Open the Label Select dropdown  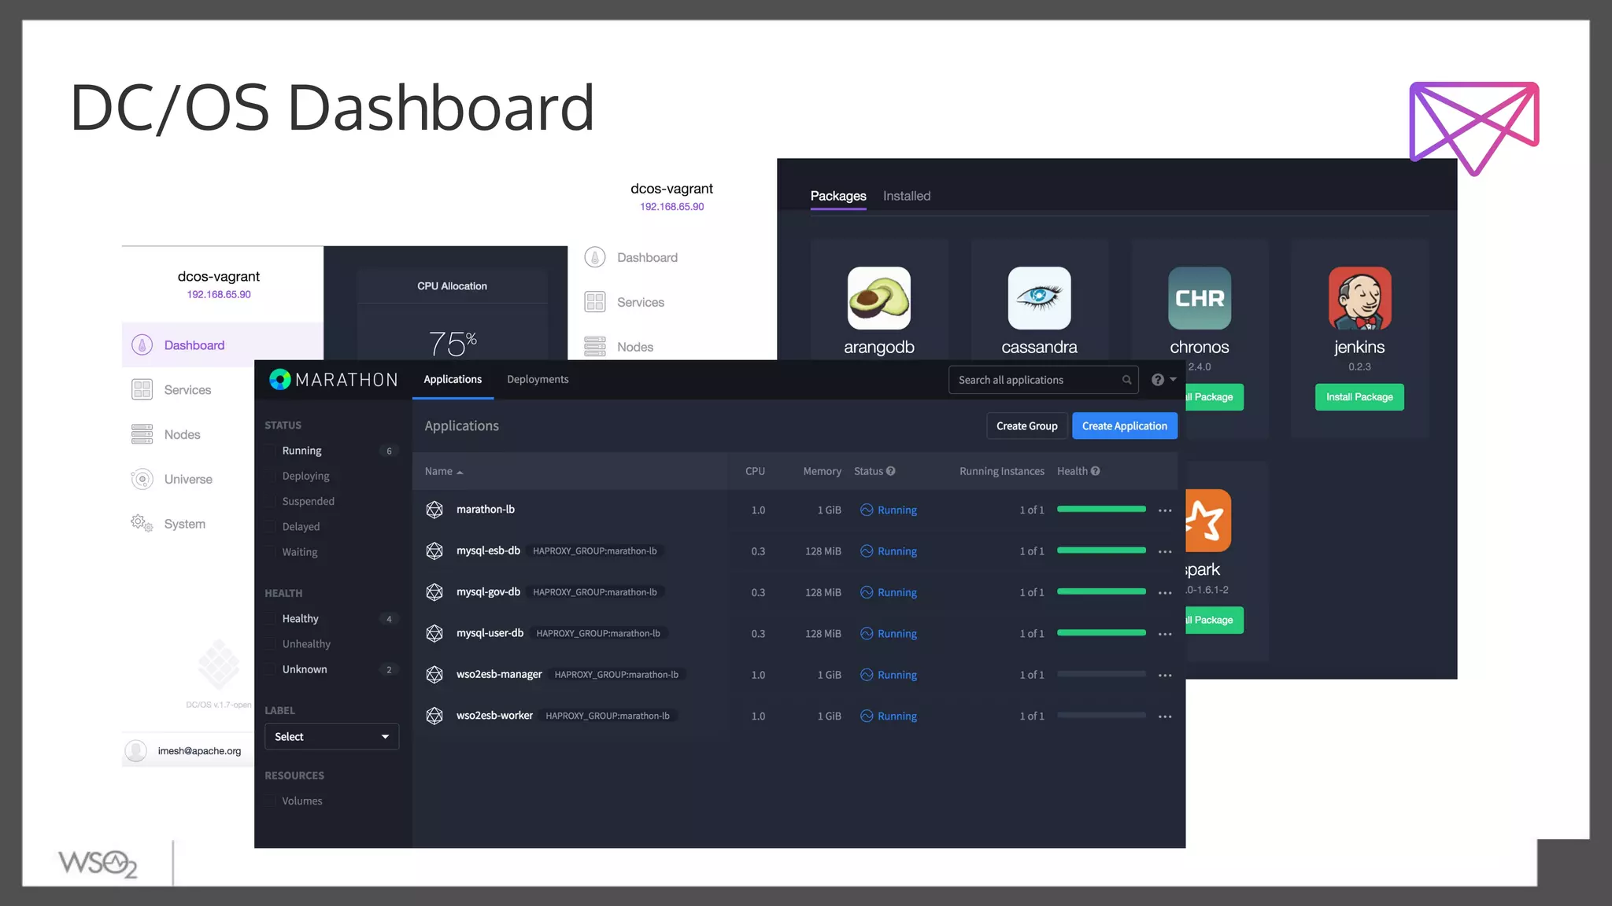click(331, 737)
